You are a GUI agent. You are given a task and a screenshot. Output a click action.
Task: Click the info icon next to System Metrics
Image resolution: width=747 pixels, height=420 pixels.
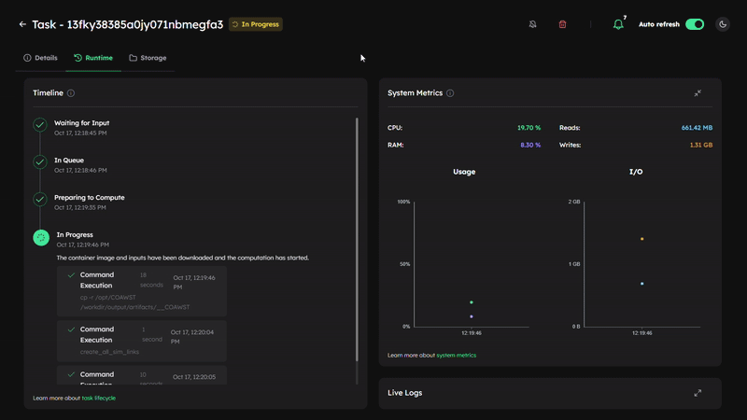(450, 93)
